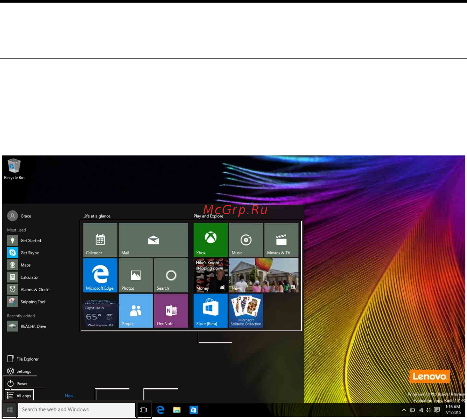Click the Windows Start button

point(9,410)
